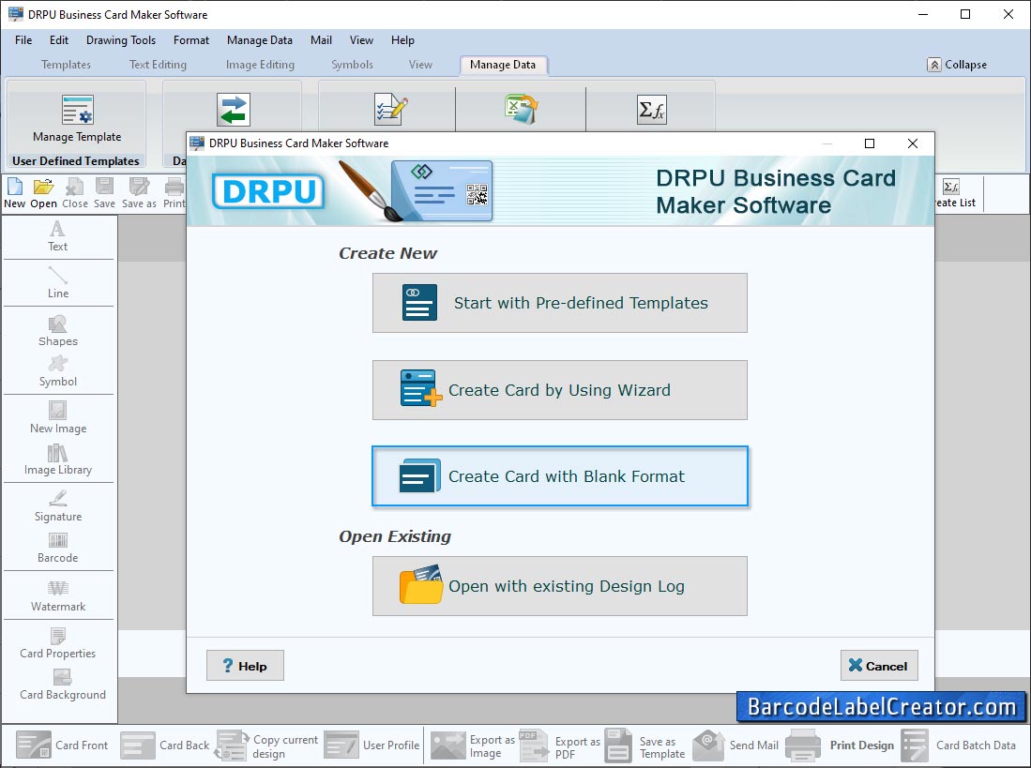Open the Drawing Tools menu
This screenshot has width=1031, height=768.
121,40
